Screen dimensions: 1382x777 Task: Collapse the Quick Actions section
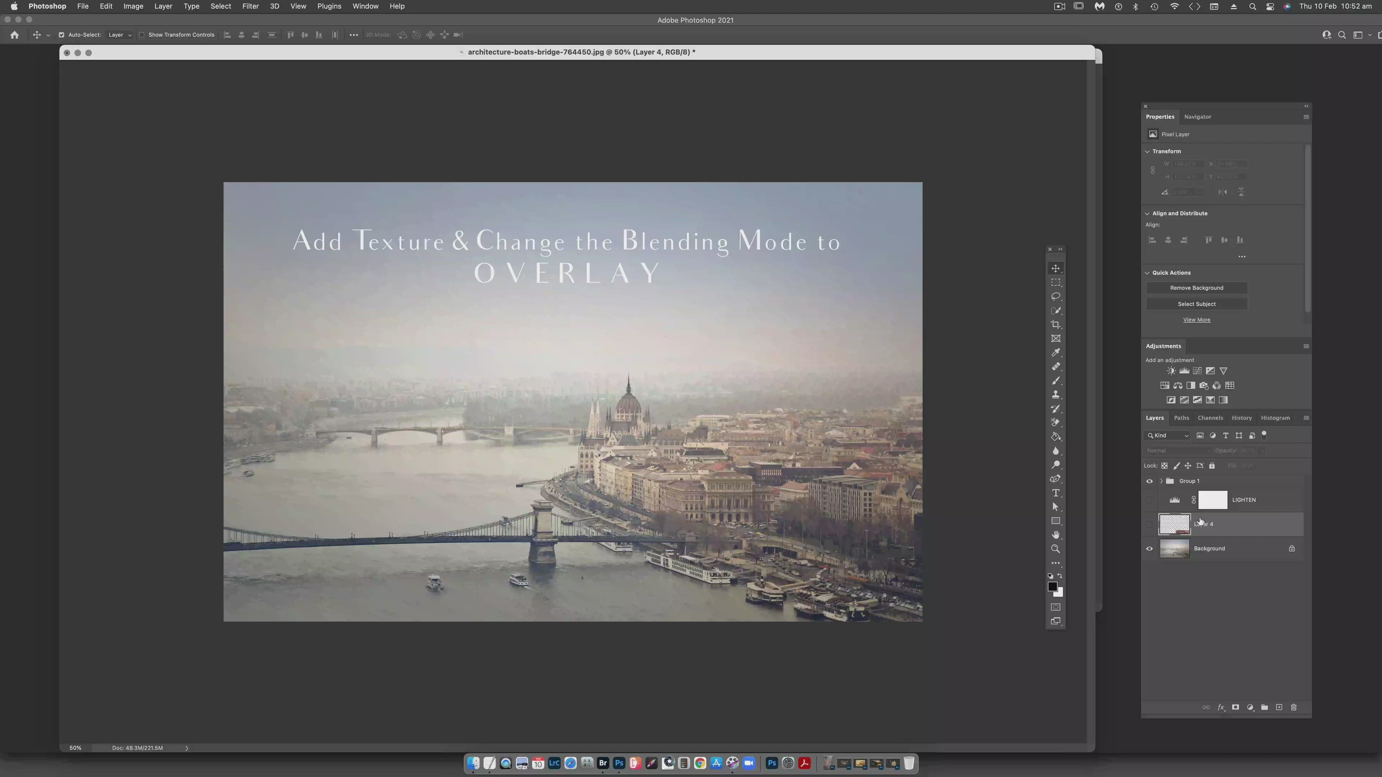[1148, 273]
